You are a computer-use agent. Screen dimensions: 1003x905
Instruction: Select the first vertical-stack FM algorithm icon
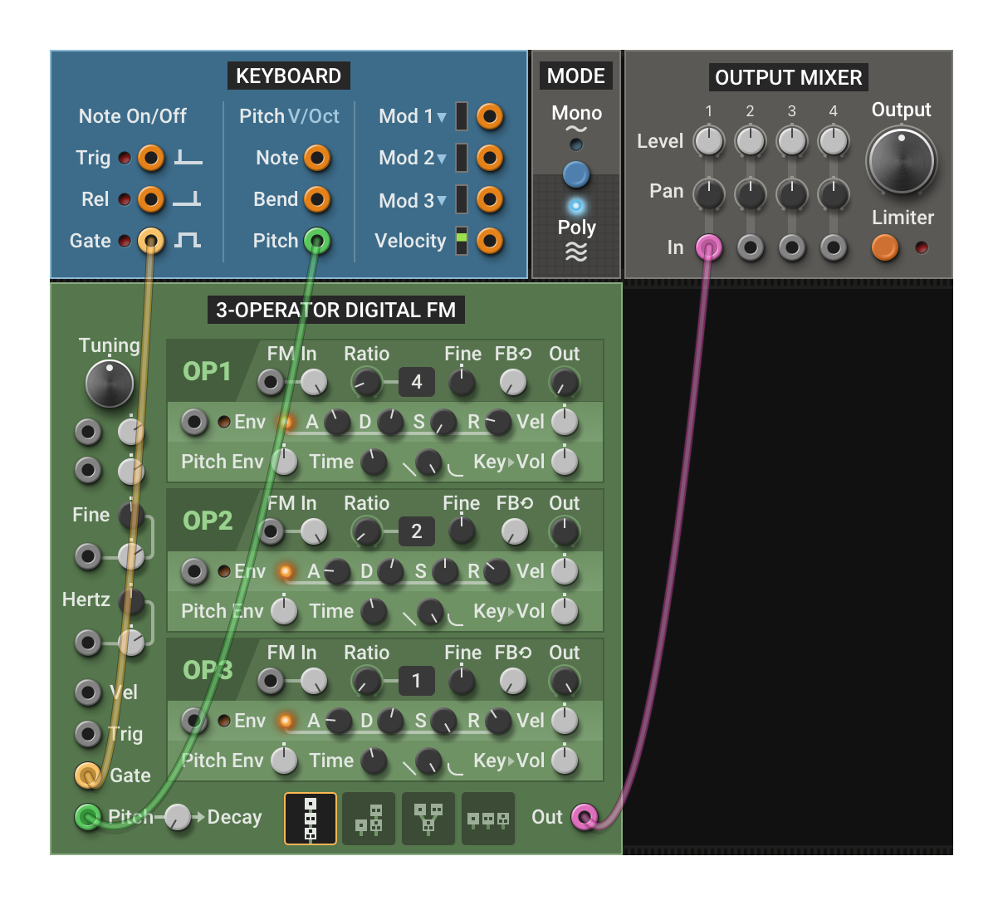pyautogui.click(x=310, y=819)
